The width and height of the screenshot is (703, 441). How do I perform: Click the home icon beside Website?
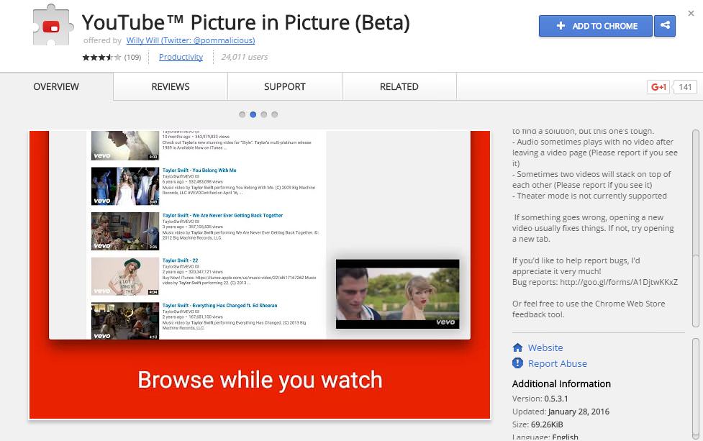click(x=517, y=347)
